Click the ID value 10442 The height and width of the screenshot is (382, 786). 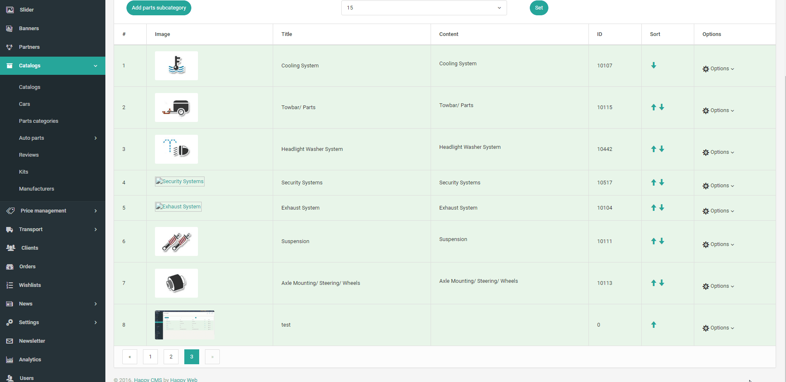(605, 149)
